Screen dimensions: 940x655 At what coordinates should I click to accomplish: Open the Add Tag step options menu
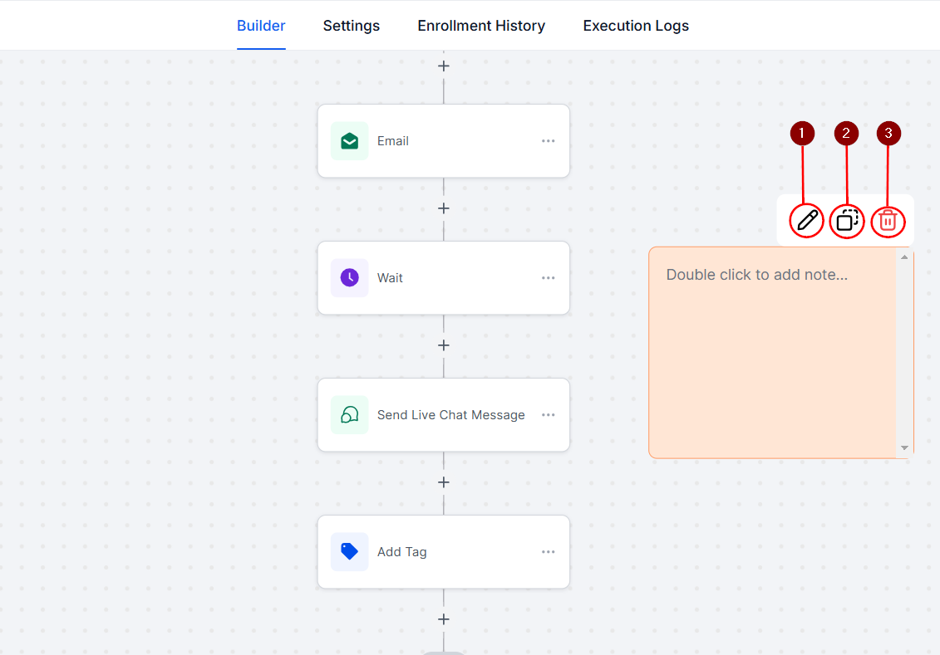click(549, 552)
